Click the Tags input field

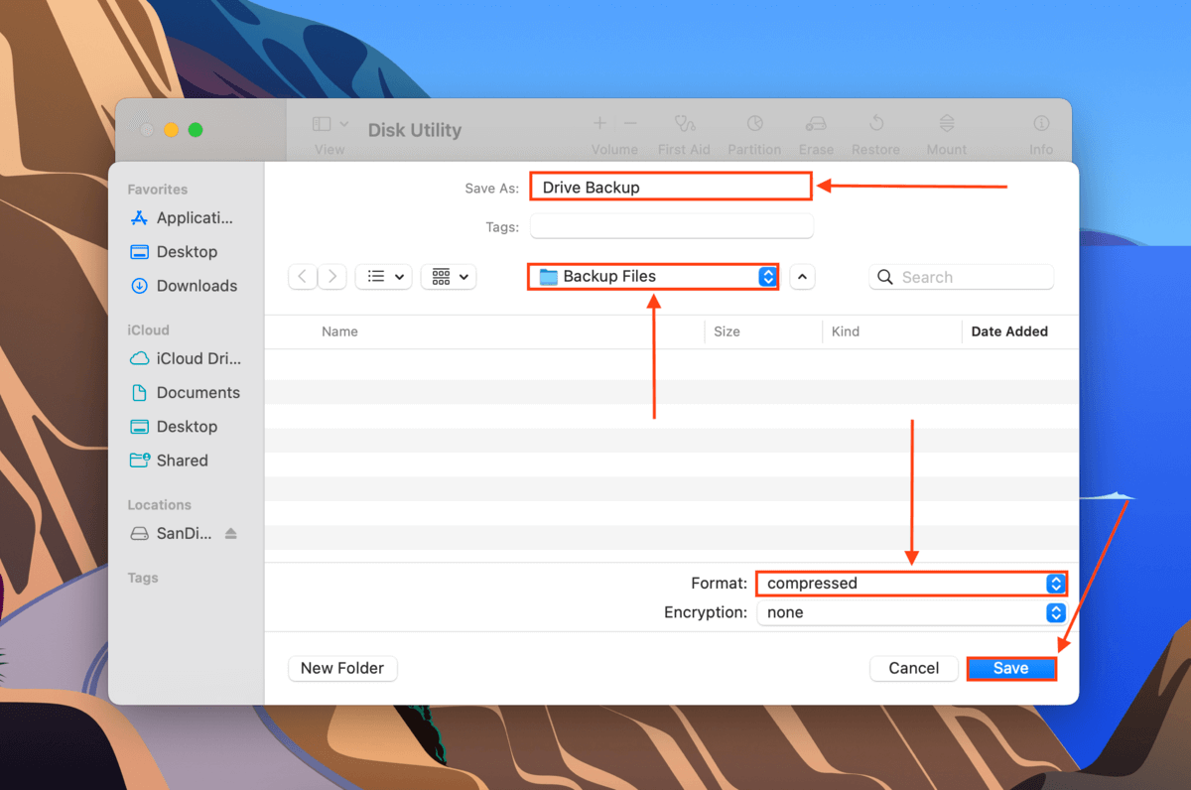(x=672, y=226)
